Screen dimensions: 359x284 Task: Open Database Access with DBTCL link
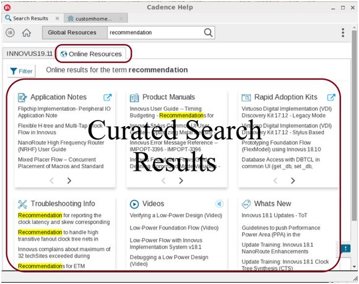(x=280, y=163)
